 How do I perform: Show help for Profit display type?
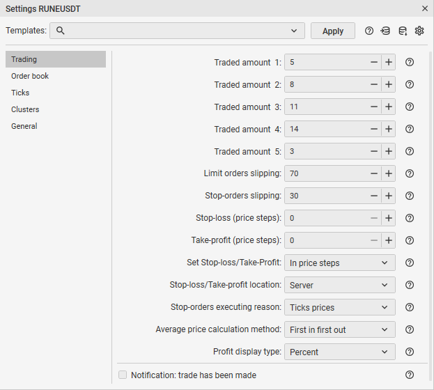(410, 352)
